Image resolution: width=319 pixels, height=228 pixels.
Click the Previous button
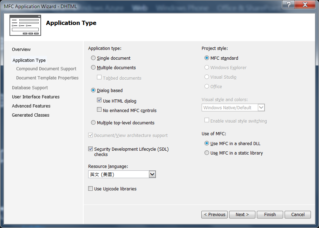[x=214, y=215]
